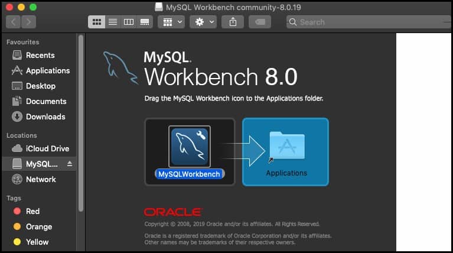Click the MySQLWorkbench file name label
The image size is (453, 253).
click(x=190, y=174)
